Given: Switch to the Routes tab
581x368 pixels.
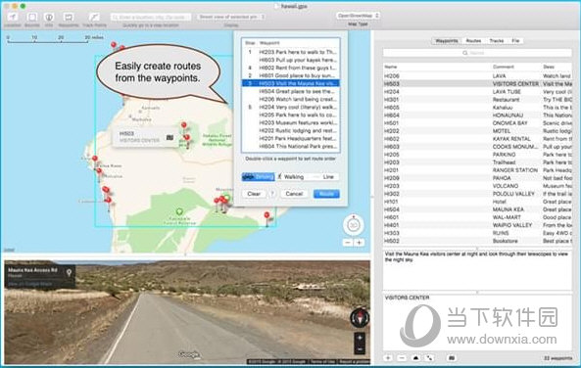Looking at the screenshot, I should tap(473, 41).
